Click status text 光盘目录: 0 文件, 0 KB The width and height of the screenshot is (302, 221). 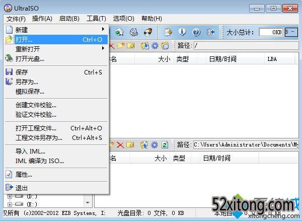coord(150,213)
